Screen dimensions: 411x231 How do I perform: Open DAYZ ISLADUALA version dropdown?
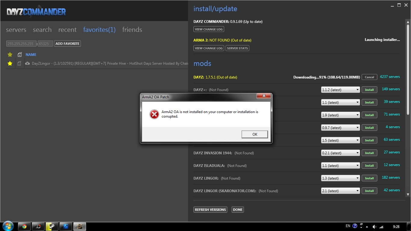click(341, 165)
